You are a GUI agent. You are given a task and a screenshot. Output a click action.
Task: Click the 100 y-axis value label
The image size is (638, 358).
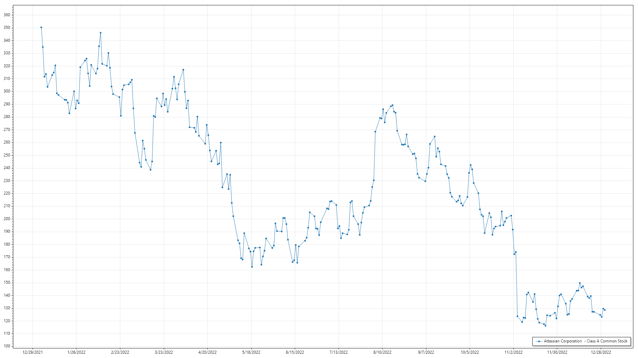pyautogui.click(x=7, y=346)
